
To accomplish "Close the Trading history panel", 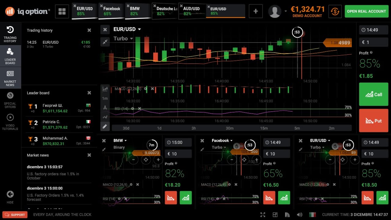I will tap(89, 30).
